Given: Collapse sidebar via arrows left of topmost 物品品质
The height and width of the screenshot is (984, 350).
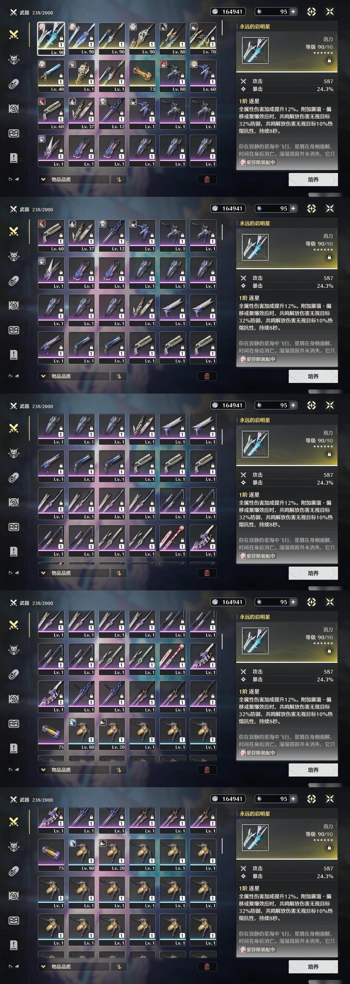Looking at the screenshot, I should [x=14, y=179].
